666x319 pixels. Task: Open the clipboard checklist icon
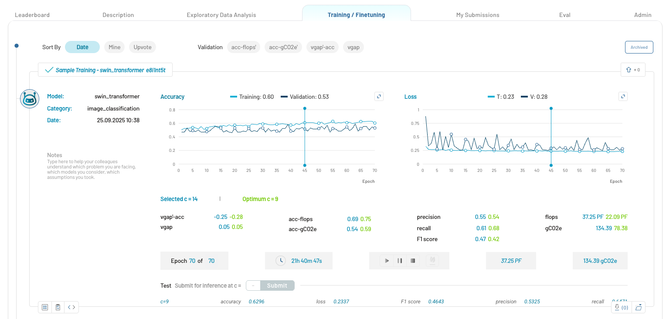pyautogui.click(x=58, y=307)
